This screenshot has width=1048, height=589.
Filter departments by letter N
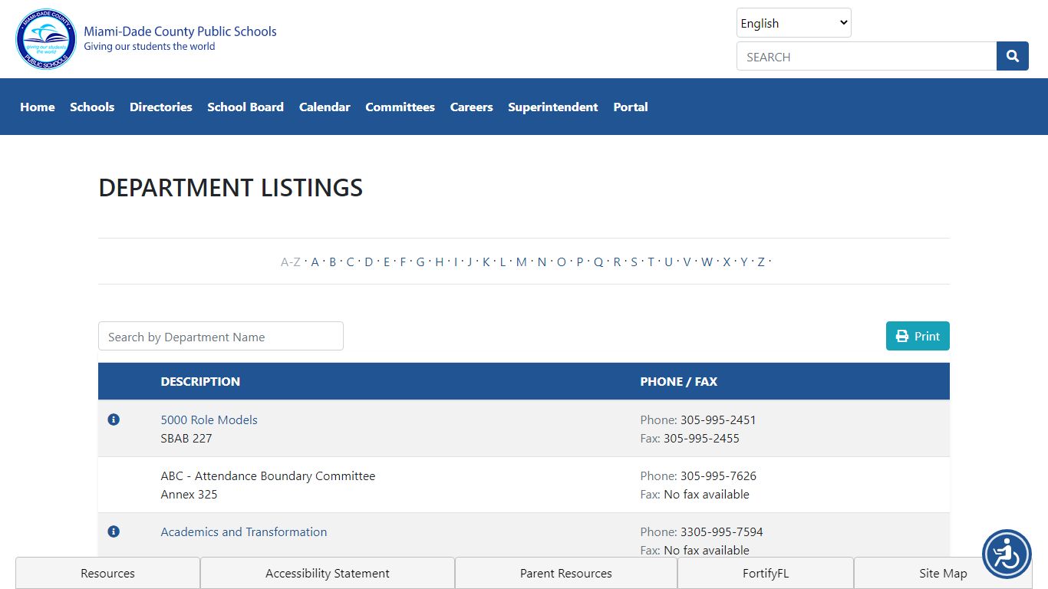pos(542,262)
